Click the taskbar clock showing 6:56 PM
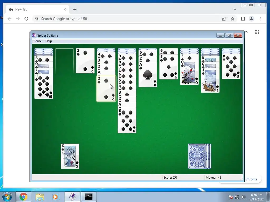 tap(257, 197)
